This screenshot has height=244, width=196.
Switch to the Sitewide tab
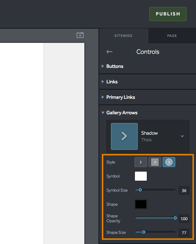pyautogui.click(x=123, y=36)
